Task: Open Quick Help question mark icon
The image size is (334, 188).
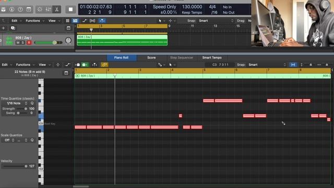Action: pyautogui.click(x=20, y=9)
